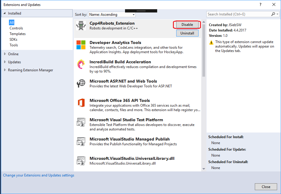
Task: Click the Scheduled For Install label
Action: [226, 137]
